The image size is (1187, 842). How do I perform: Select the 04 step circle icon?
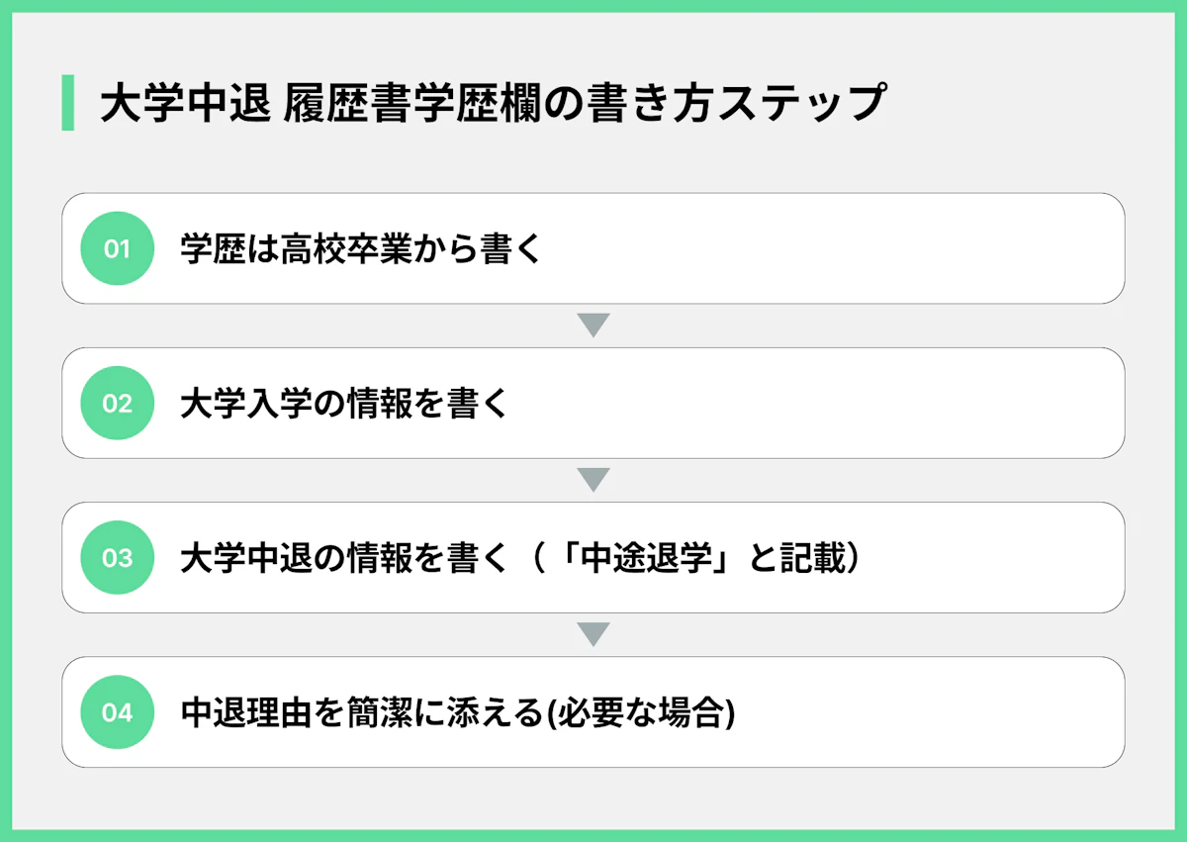coord(117,711)
